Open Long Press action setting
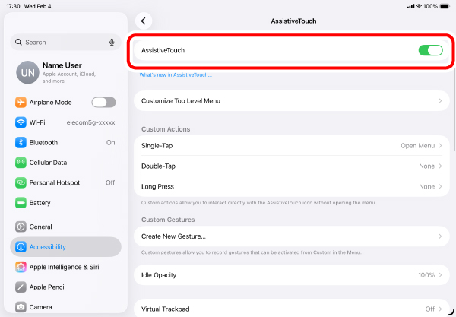Image resolution: width=456 pixels, height=317 pixels. click(292, 186)
